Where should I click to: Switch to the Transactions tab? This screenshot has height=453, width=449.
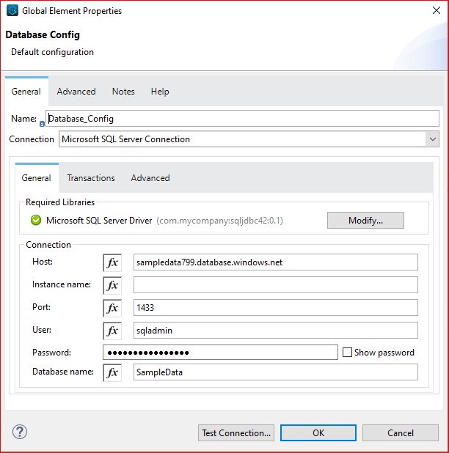pos(91,178)
